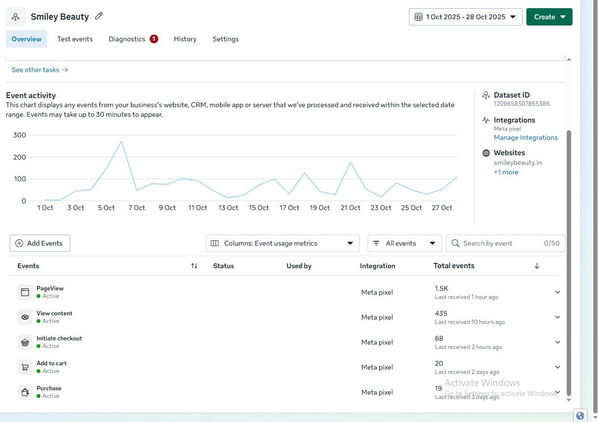Screen dimensions: 599x422
Task: Click the red Diagnostics notification badge
Action: click(x=154, y=39)
